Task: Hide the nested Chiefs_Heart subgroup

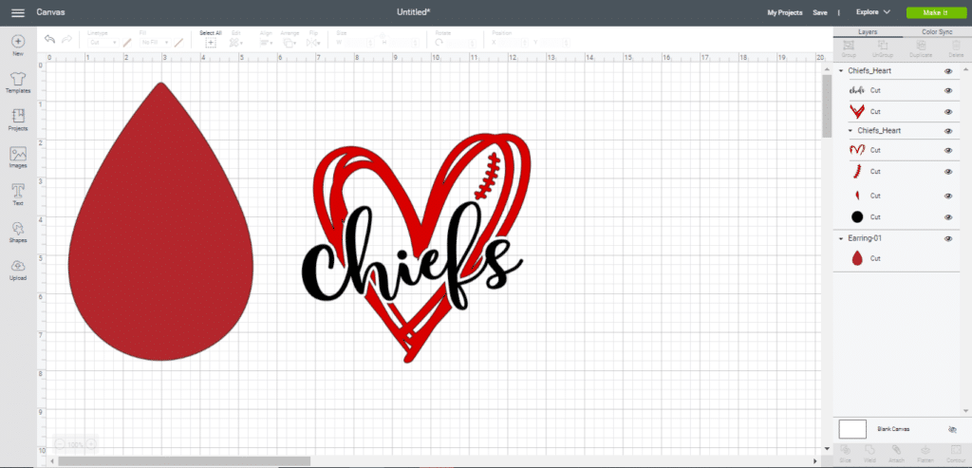Action: click(948, 131)
